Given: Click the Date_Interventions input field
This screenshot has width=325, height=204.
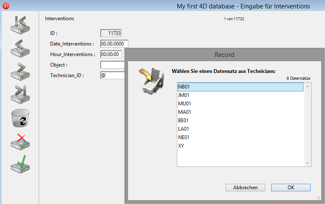Looking at the screenshot, I should 114,44.
